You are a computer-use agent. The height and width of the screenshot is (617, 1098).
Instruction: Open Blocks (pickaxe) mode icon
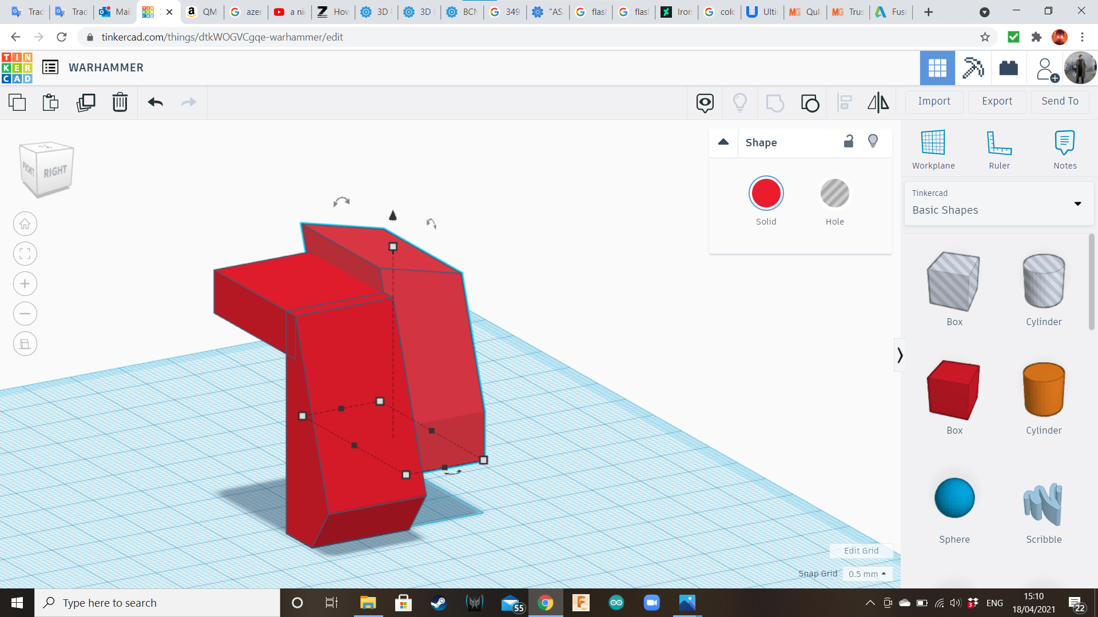pos(973,68)
